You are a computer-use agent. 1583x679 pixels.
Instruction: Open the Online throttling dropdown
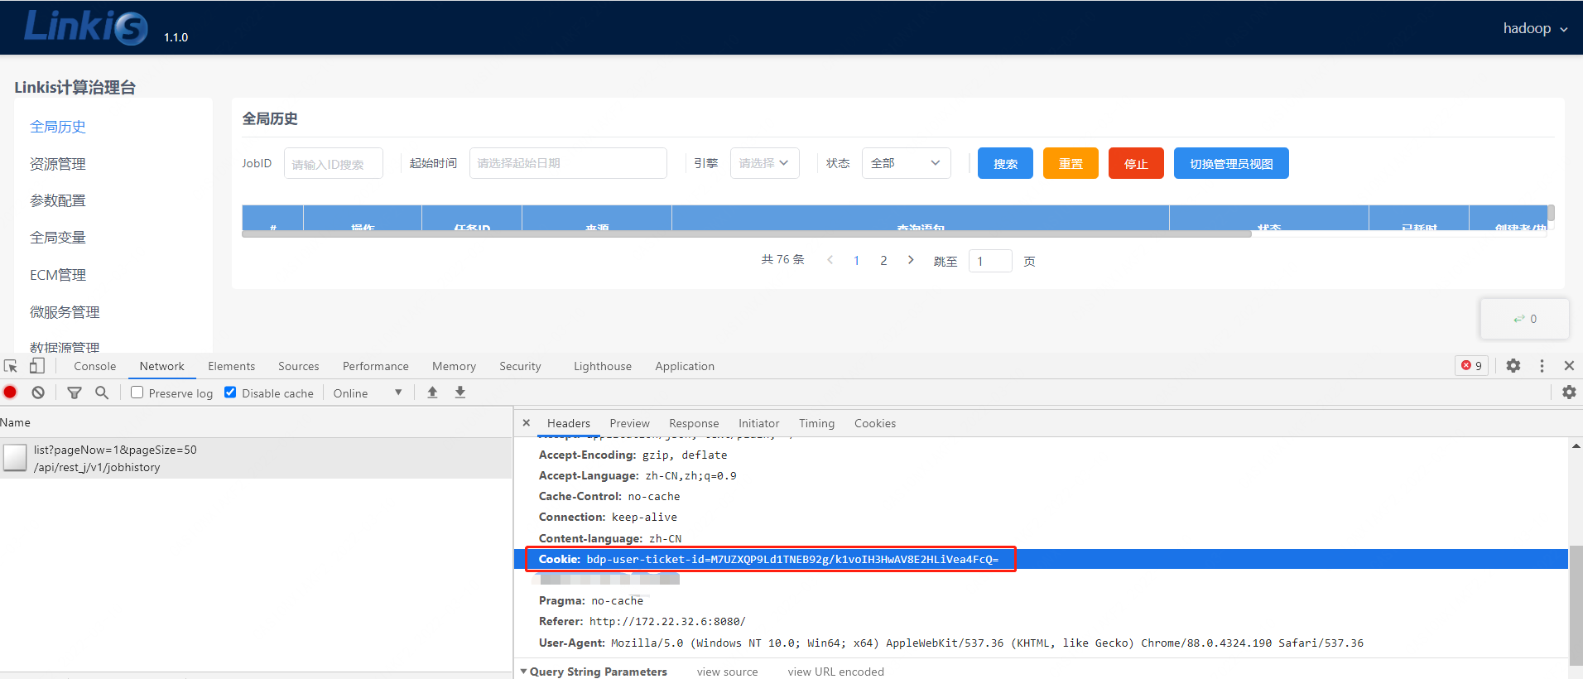click(x=368, y=393)
